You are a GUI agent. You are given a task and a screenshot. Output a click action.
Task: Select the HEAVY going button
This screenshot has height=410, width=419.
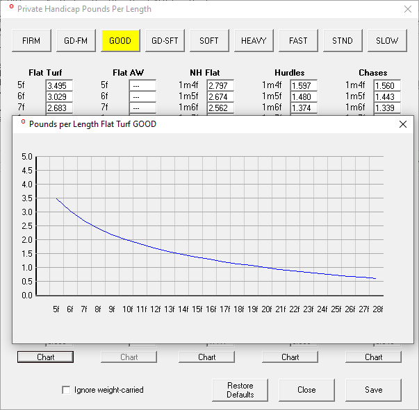coord(254,40)
